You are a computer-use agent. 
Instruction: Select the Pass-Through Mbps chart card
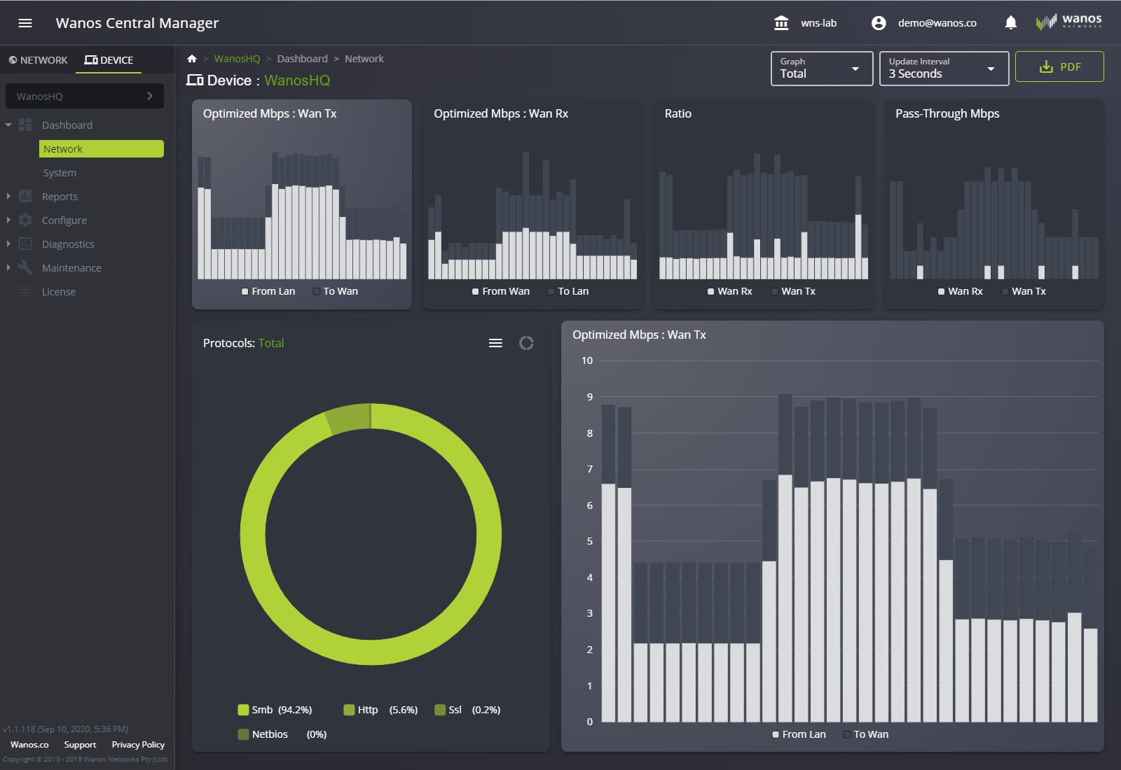pyautogui.click(x=994, y=204)
